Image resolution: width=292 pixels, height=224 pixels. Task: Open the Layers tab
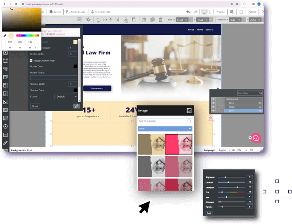coord(55,12)
